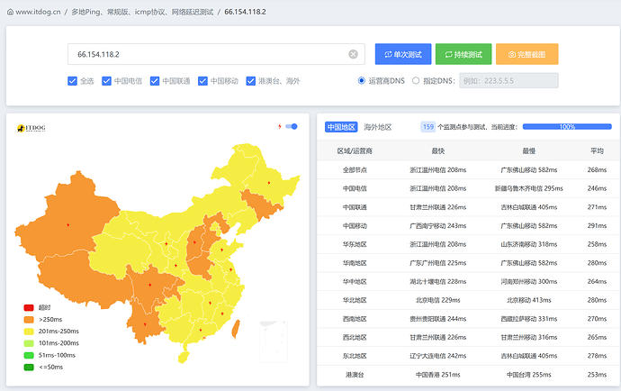The width and height of the screenshot is (621, 391).
Task: Click the custom DNS input field
Action: pyautogui.click(x=508, y=80)
